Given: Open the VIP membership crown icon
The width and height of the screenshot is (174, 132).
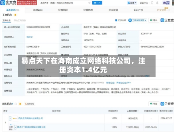Looking at the screenshot, I should pos(166,3).
